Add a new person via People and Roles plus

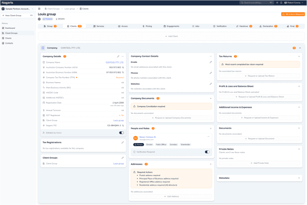[211, 128]
